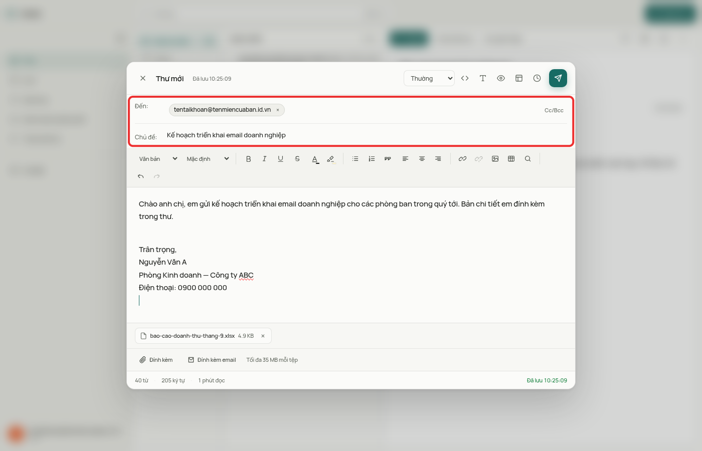Align text to the left
This screenshot has width=702, height=451.
(x=405, y=159)
